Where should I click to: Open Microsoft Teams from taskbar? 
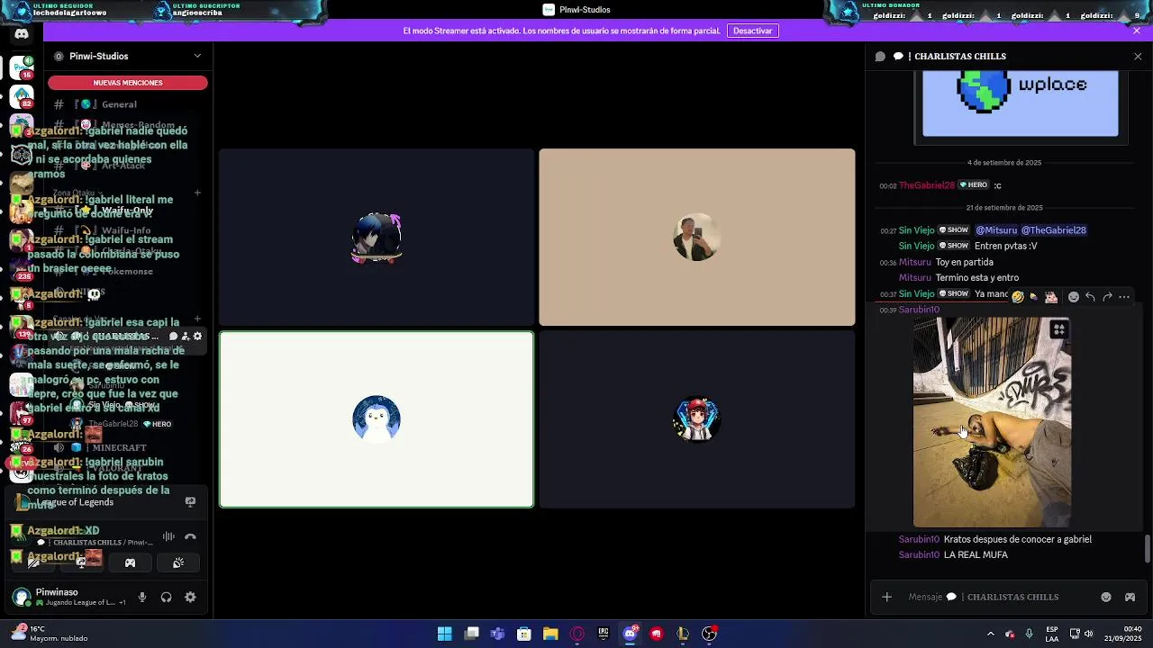point(497,634)
